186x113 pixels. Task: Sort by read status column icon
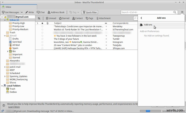pos(106,23)
